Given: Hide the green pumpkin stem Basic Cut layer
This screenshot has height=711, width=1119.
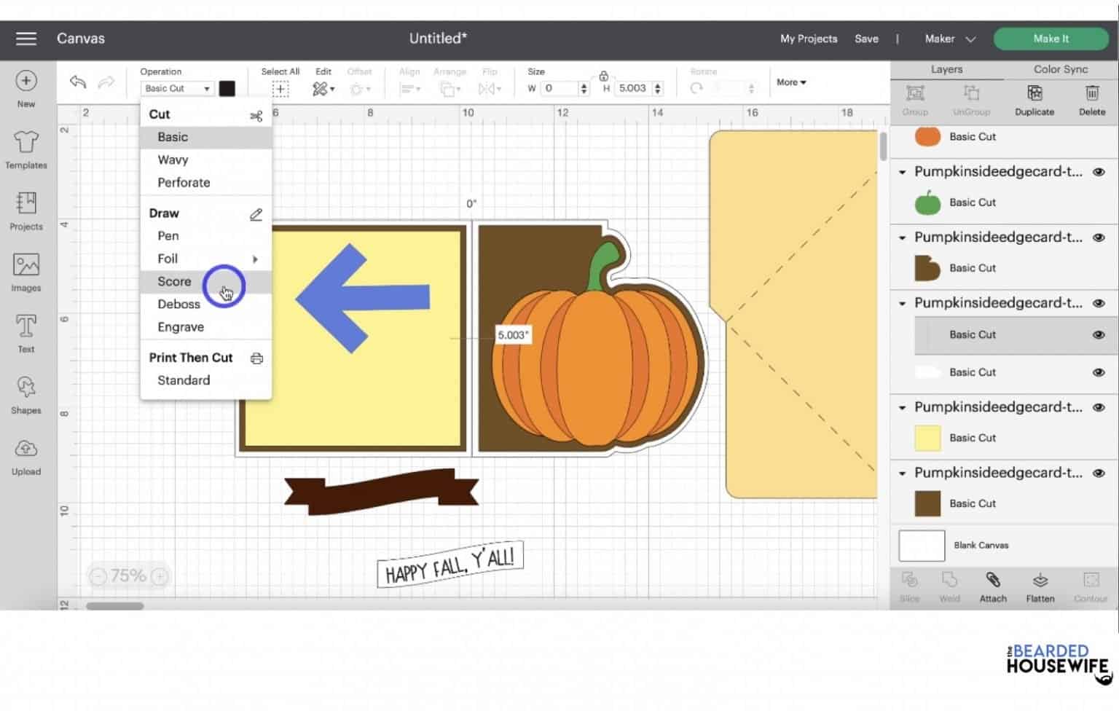Looking at the screenshot, I should coord(1099,203).
